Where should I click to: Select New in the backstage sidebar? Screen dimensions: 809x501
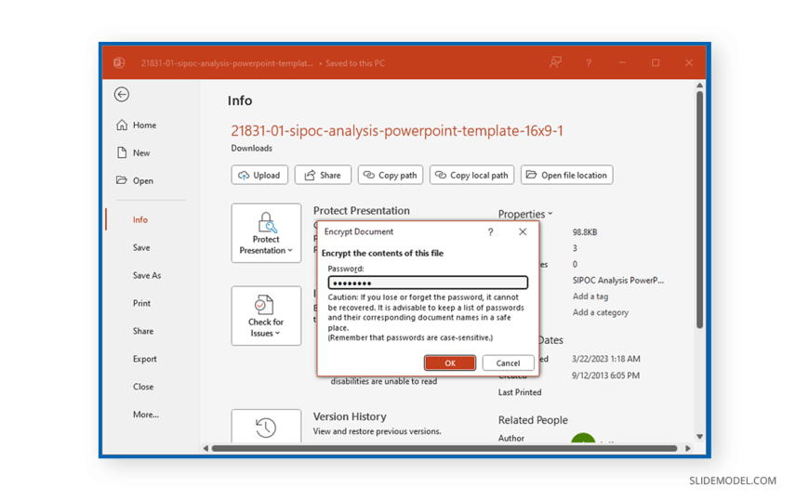134,152
